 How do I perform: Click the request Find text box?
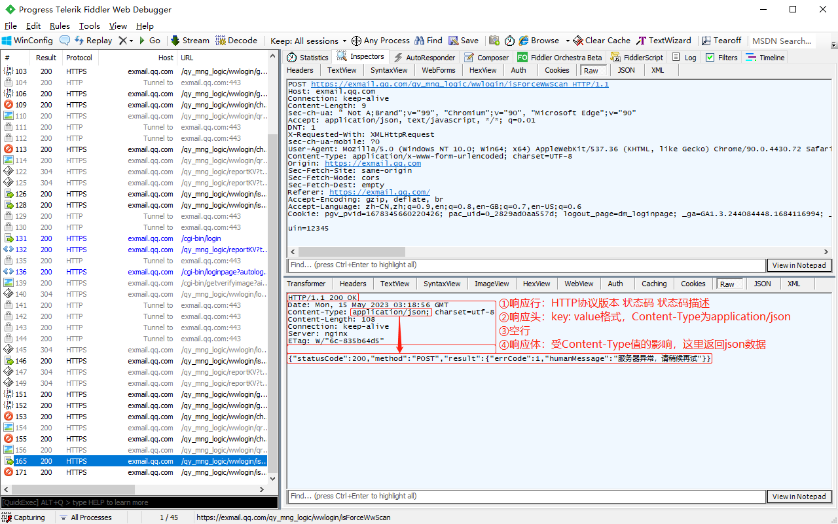(x=526, y=265)
